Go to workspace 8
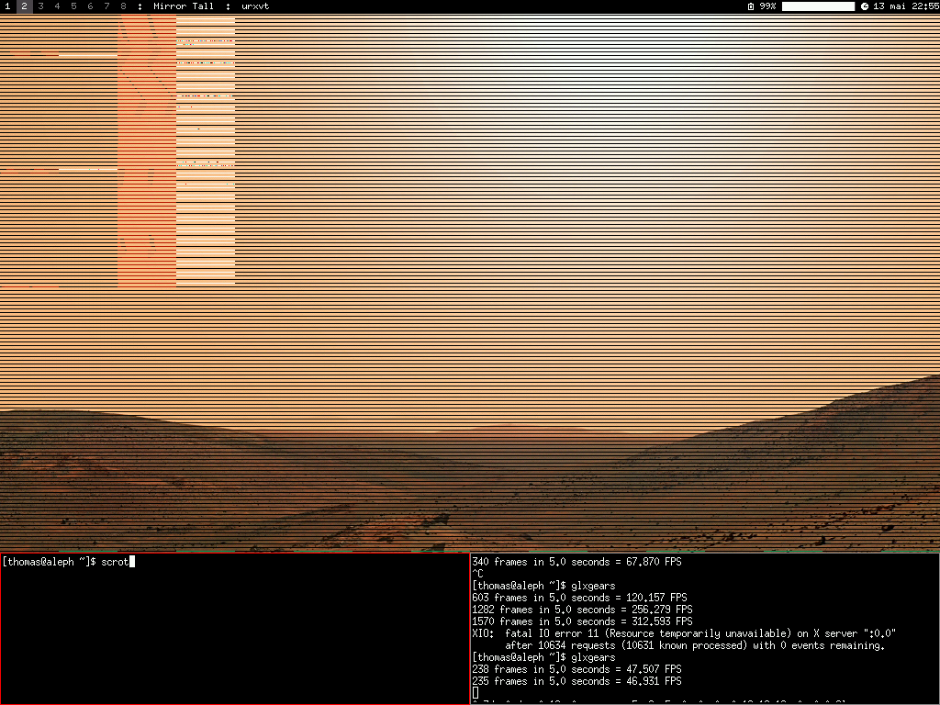Viewport: 940px width, 705px height. coord(123,6)
